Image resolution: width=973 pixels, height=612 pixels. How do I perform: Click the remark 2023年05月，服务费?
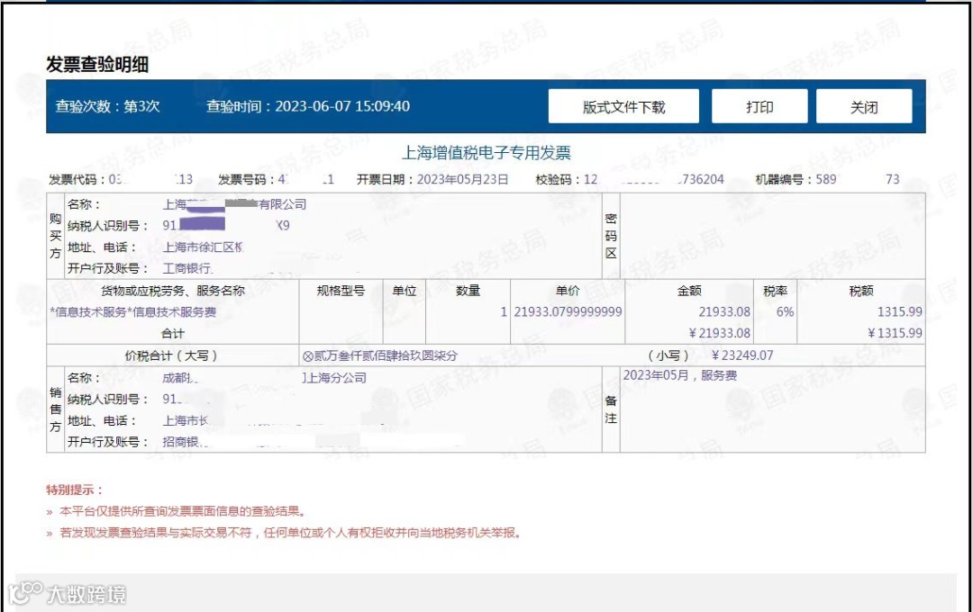(680, 375)
